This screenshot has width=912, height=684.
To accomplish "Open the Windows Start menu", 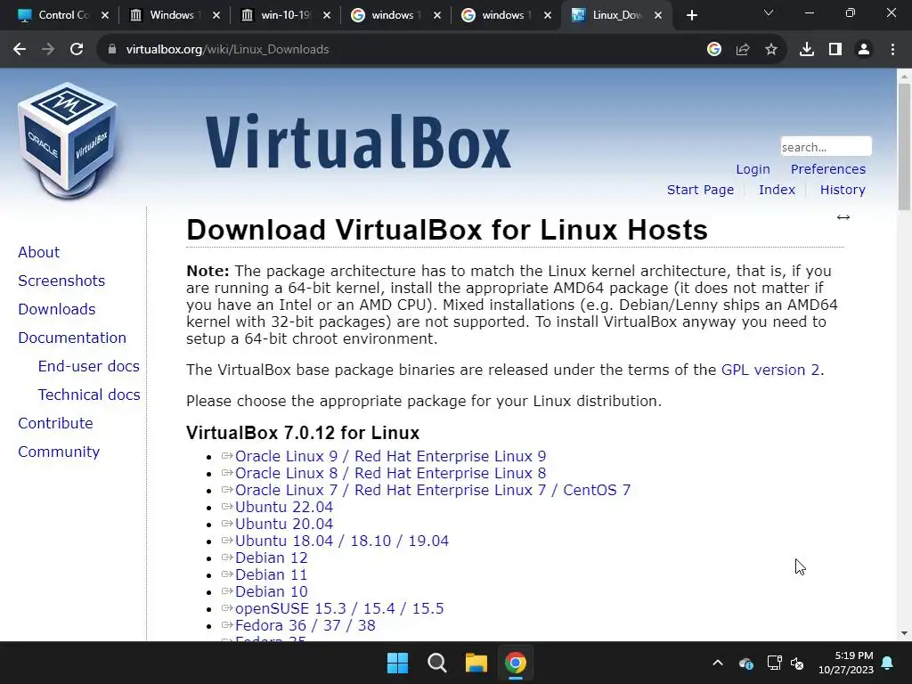I will [x=398, y=663].
